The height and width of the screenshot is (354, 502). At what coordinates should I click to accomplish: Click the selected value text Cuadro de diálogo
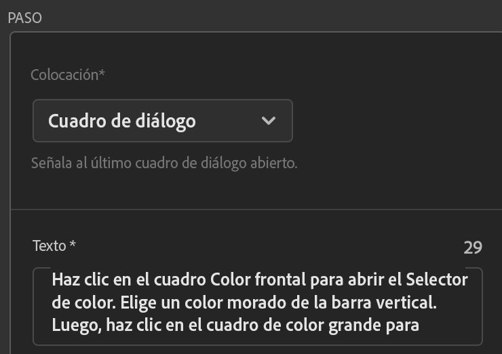pyautogui.click(x=122, y=121)
